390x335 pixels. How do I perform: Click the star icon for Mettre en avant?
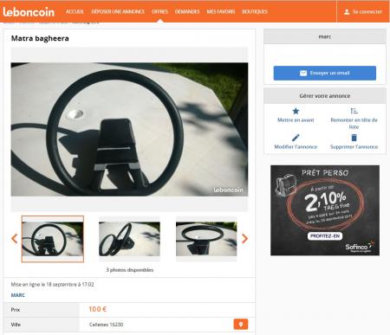pyautogui.click(x=296, y=111)
